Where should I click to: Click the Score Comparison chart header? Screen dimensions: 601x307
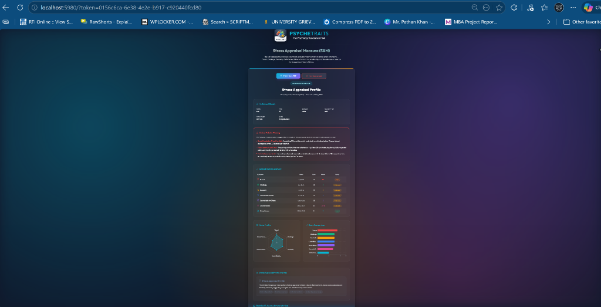pyautogui.click(x=316, y=225)
